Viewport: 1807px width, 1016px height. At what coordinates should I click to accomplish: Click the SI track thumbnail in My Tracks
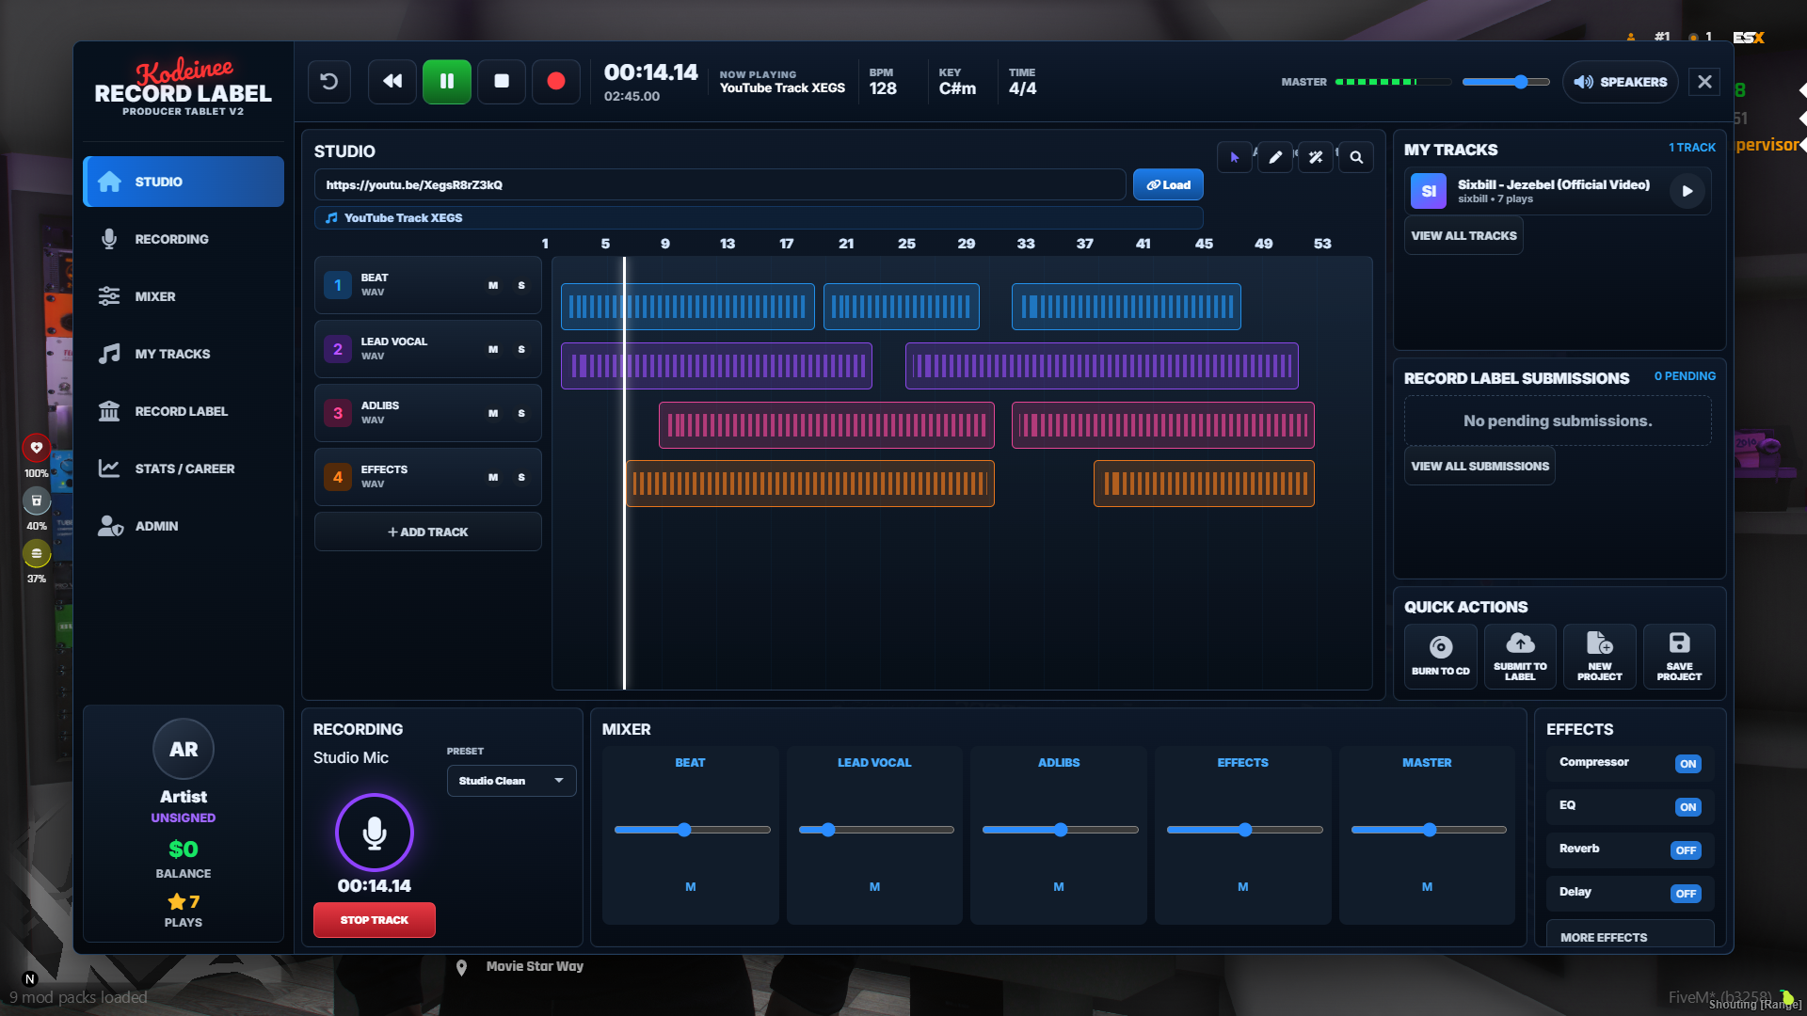click(1429, 191)
